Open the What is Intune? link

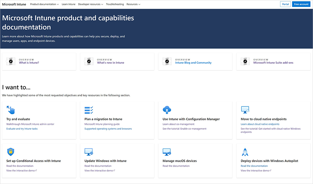pyautogui.click(x=29, y=63)
